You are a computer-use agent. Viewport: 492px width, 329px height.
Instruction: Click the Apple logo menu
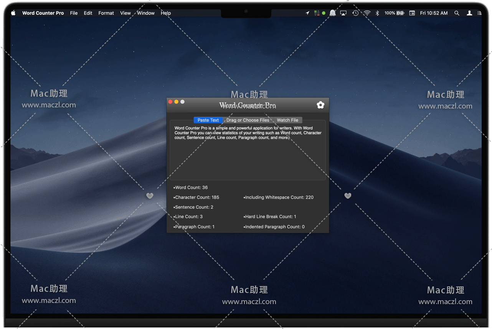point(13,13)
